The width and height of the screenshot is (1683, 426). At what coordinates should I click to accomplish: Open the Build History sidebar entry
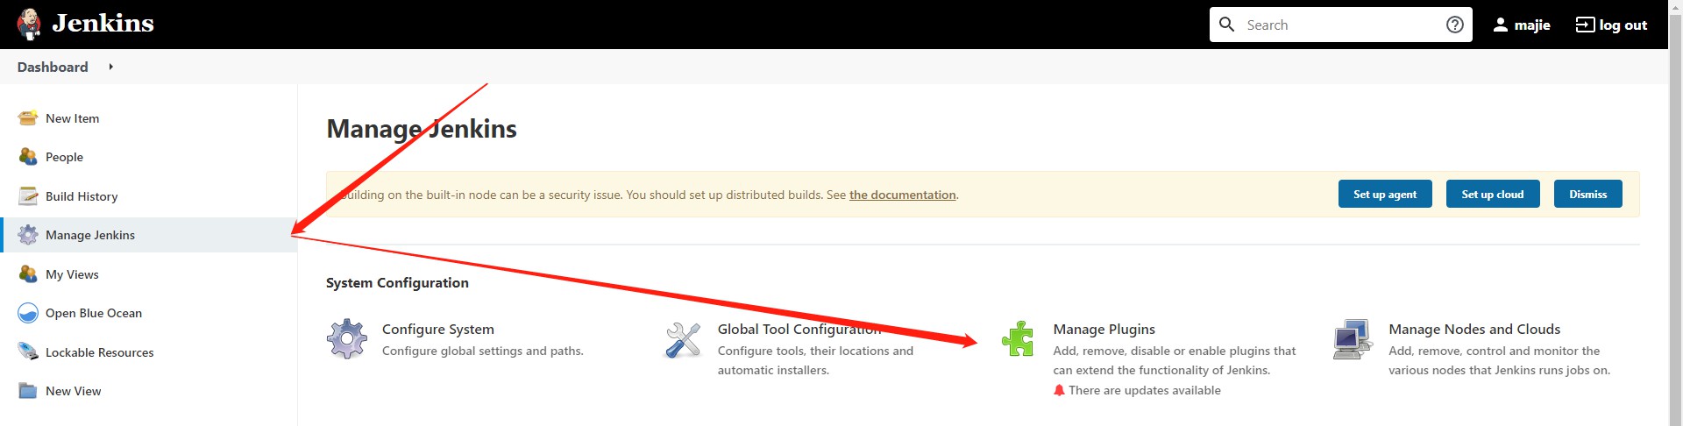click(82, 196)
